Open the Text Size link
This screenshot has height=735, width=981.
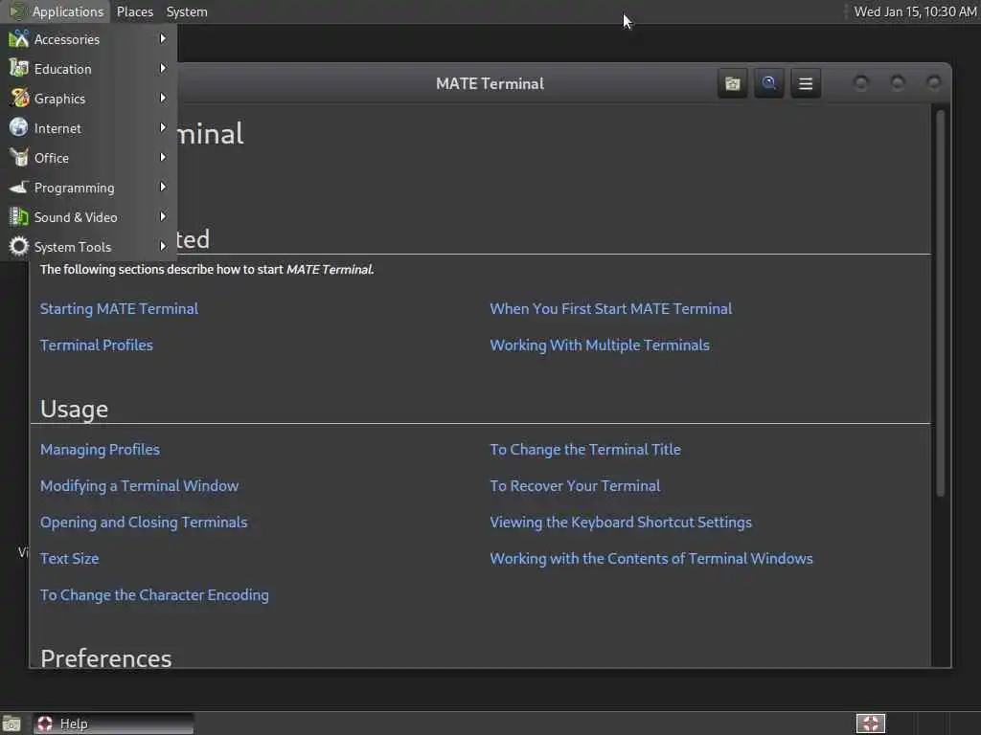tap(69, 558)
